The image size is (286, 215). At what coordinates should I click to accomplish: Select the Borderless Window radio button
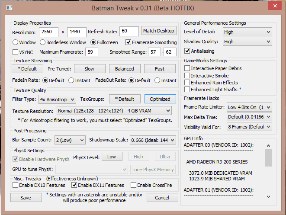coord(43,42)
